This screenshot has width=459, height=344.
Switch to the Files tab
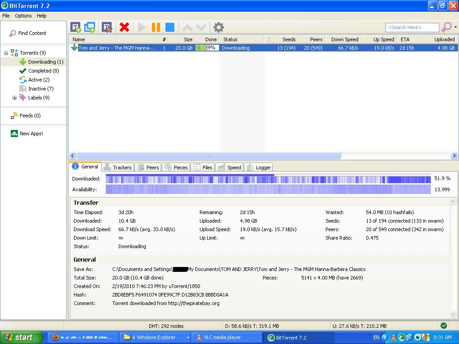(x=203, y=168)
